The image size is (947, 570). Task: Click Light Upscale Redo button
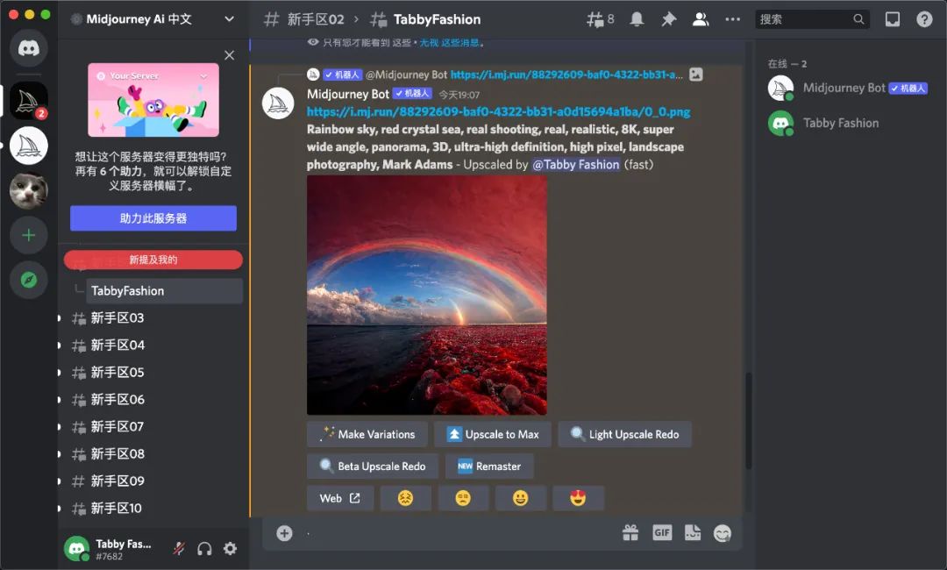624,434
